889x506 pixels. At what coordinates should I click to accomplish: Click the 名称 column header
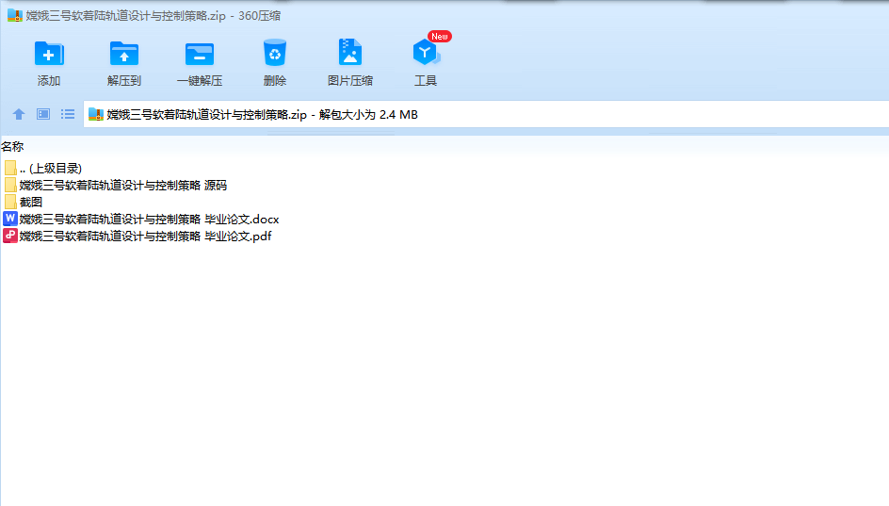click(12, 146)
